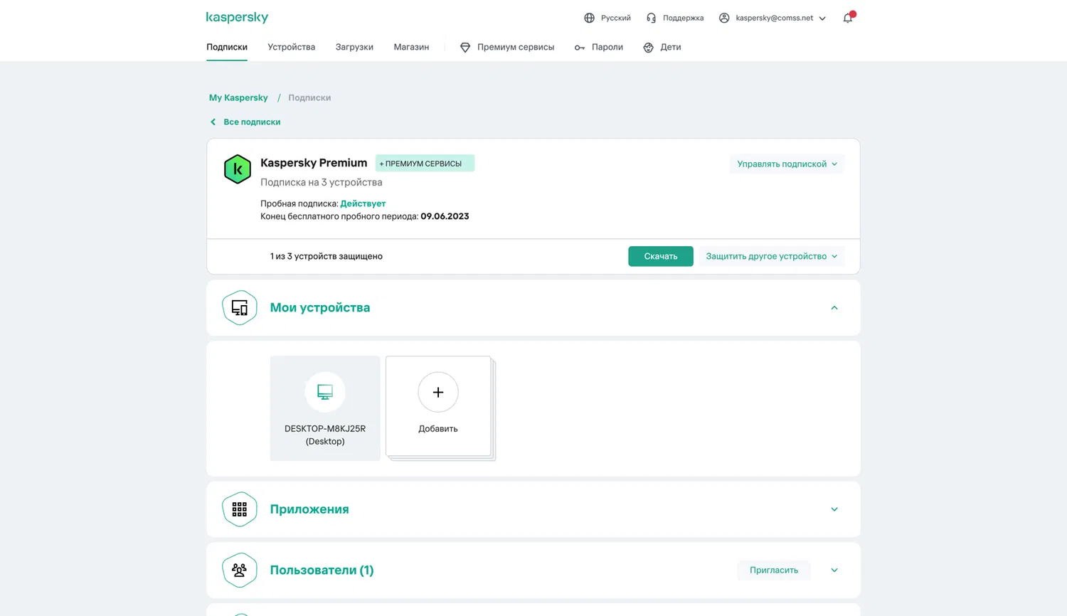This screenshot has height=616, width=1067.
Task: Open the Управлять подпиской dropdown
Action: (787, 164)
